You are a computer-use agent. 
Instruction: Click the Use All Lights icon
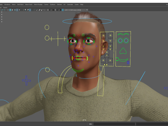click(19, 10)
